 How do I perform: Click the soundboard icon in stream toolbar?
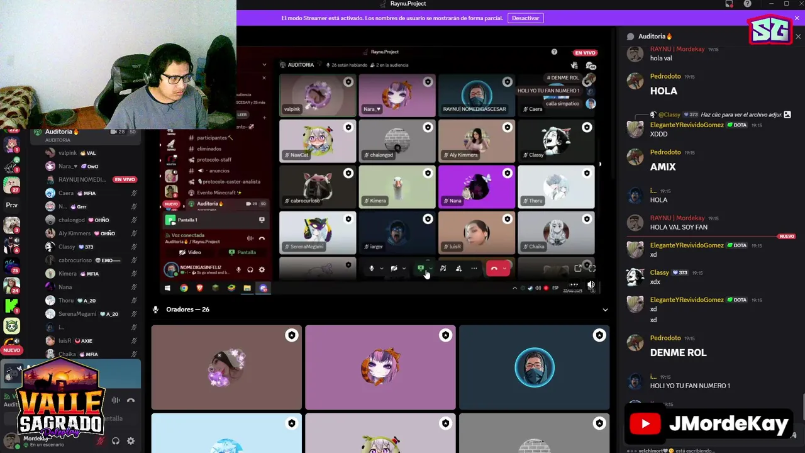[443, 269]
